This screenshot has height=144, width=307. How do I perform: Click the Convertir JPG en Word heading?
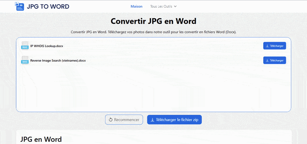tap(153, 21)
